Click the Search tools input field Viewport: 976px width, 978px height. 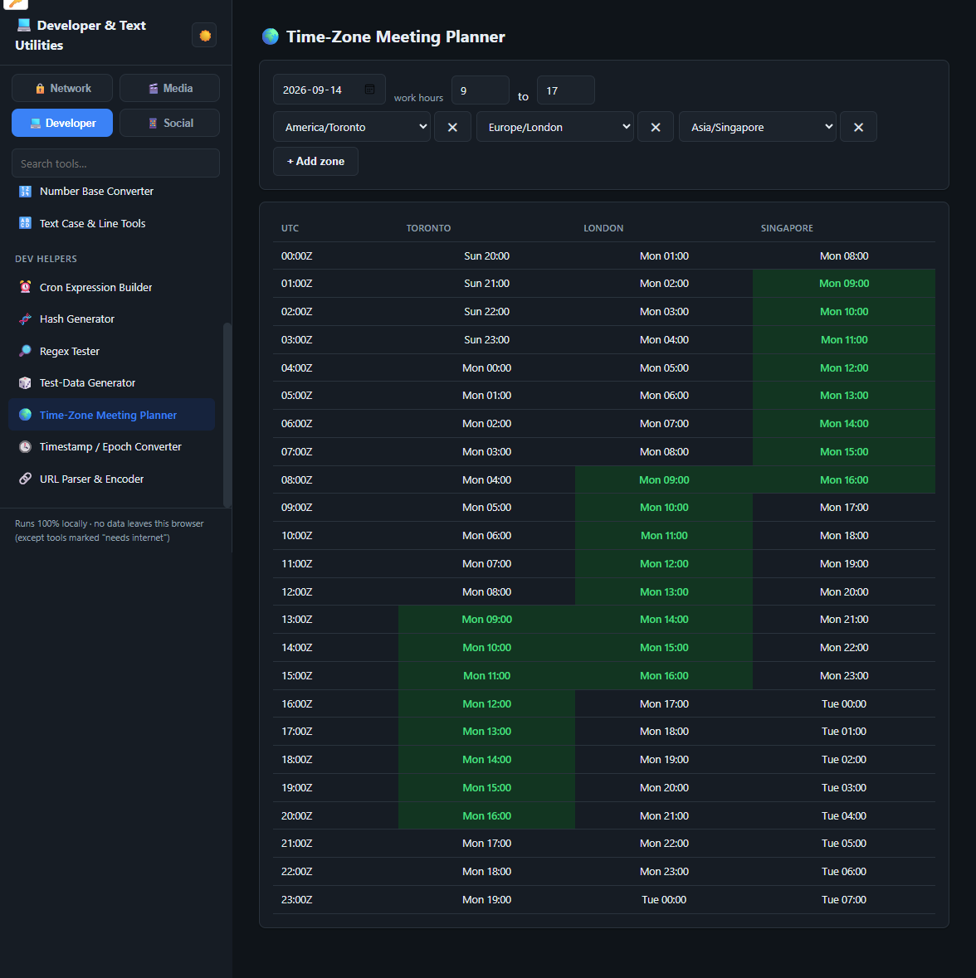pos(115,163)
